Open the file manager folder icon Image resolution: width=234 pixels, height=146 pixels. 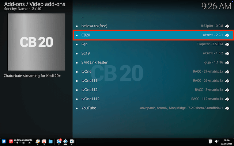[50, 141]
